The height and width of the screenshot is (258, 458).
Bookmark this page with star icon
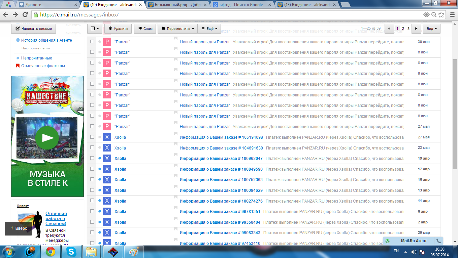click(x=441, y=14)
